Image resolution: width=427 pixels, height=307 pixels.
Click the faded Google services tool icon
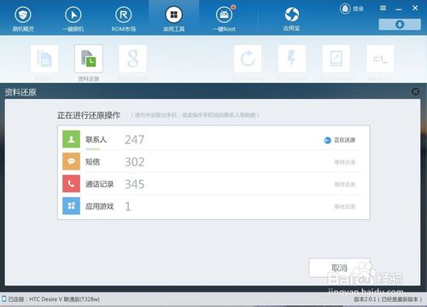(132, 59)
